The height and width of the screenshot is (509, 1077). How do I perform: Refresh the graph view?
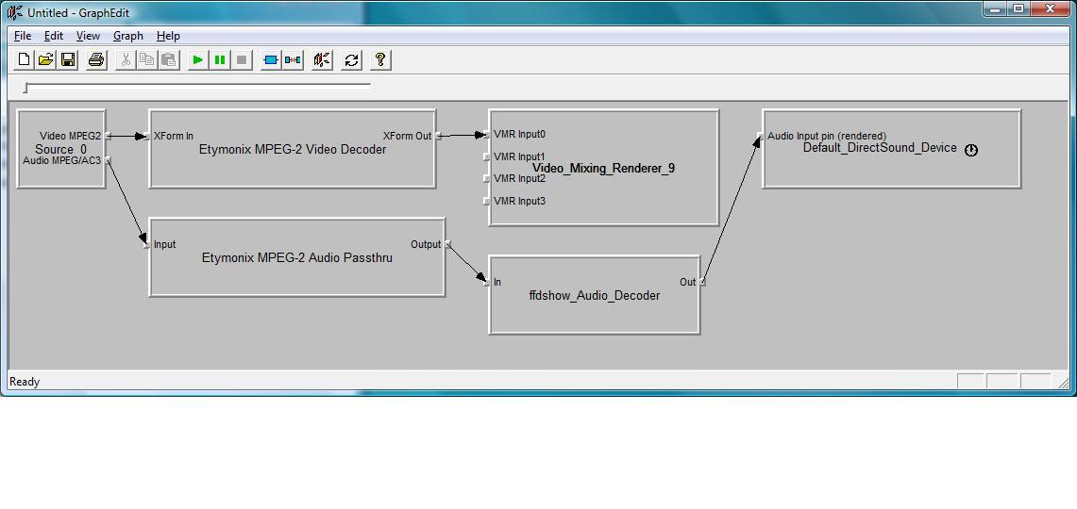point(352,60)
